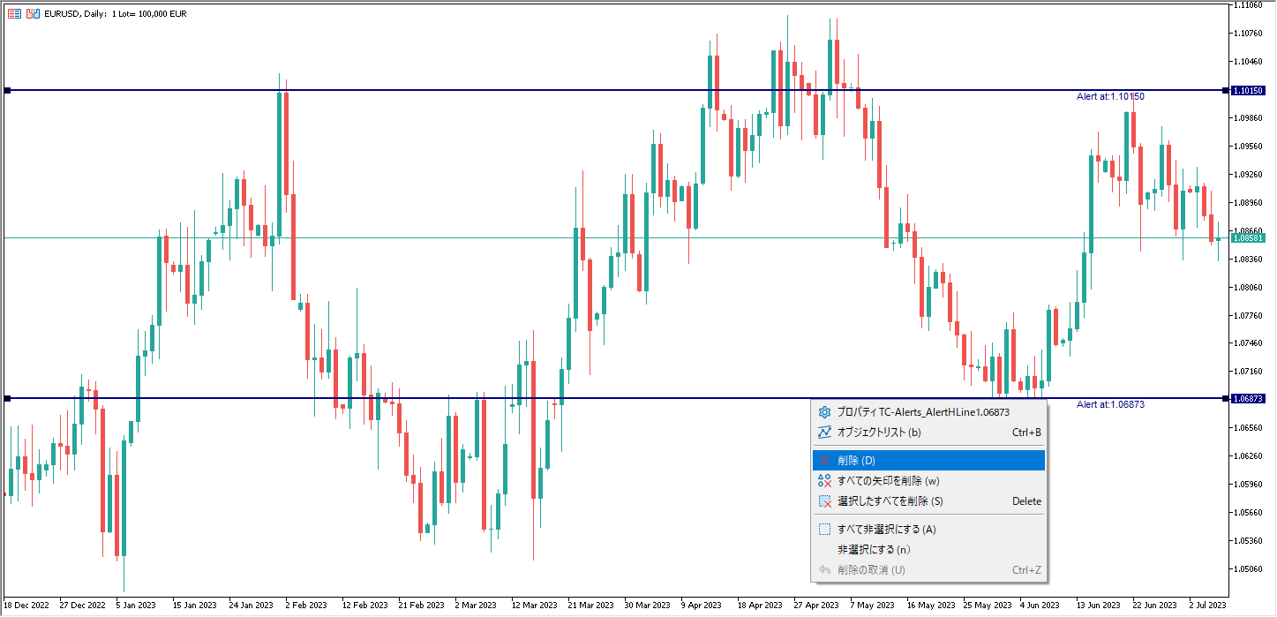The width and height of the screenshot is (1277, 617).
Task: Click the 1.10150 price label on axis
Action: tap(1249, 90)
